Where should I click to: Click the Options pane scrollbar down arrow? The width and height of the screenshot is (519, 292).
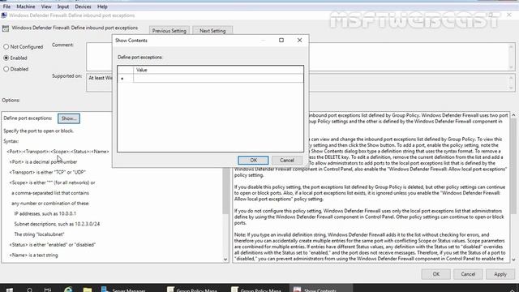(x=225, y=260)
